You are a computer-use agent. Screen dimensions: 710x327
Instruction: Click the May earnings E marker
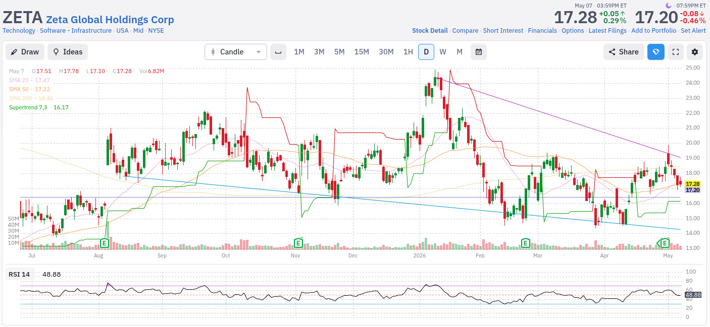tap(665, 243)
